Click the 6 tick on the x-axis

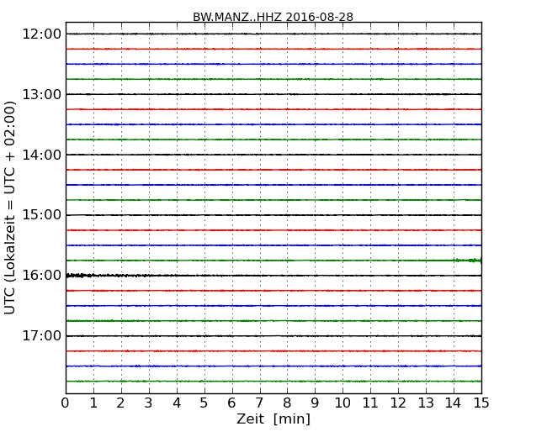pos(231,403)
